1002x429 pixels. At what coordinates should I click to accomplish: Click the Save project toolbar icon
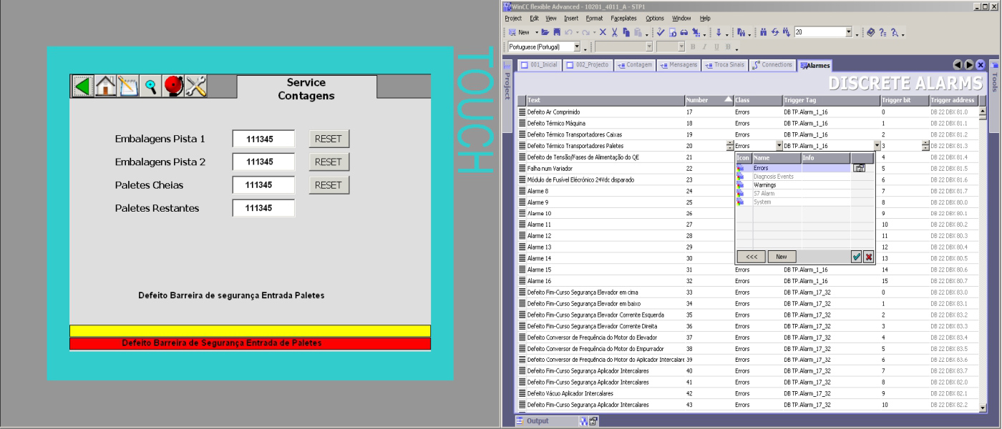click(556, 33)
